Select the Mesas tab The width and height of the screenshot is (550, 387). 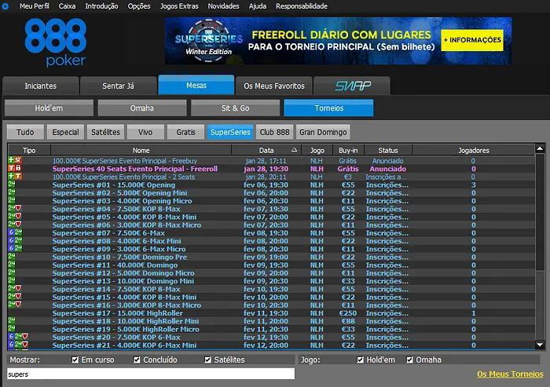tap(196, 86)
